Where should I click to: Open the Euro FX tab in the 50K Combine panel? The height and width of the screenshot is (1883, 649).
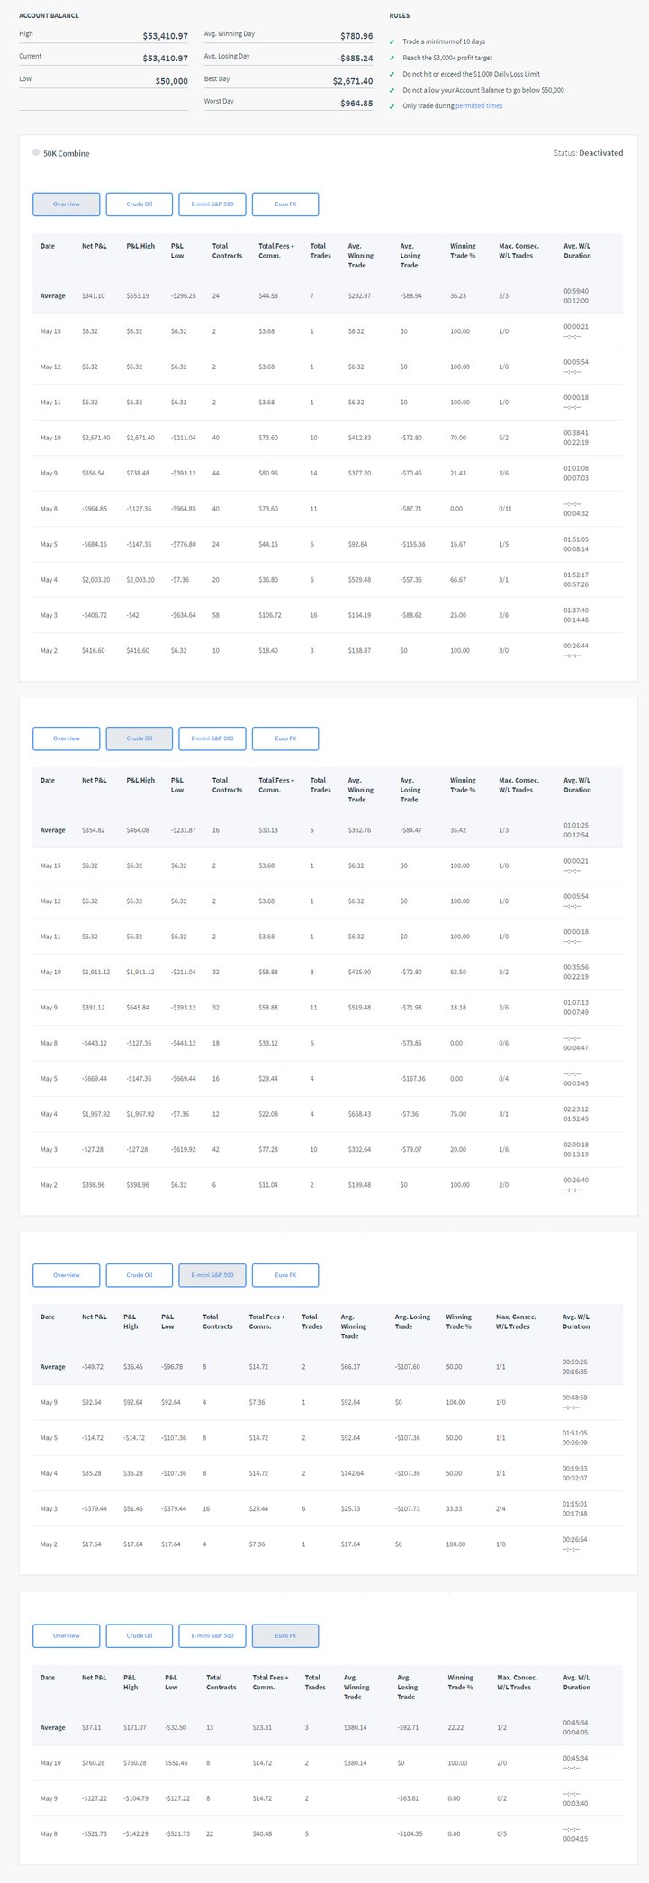(x=284, y=204)
